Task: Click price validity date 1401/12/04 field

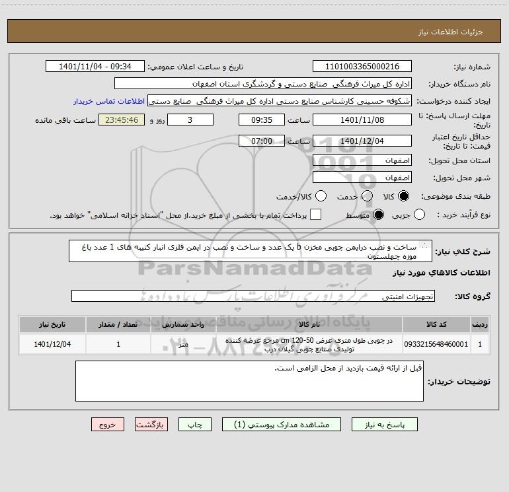Action: pyautogui.click(x=362, y=141)
